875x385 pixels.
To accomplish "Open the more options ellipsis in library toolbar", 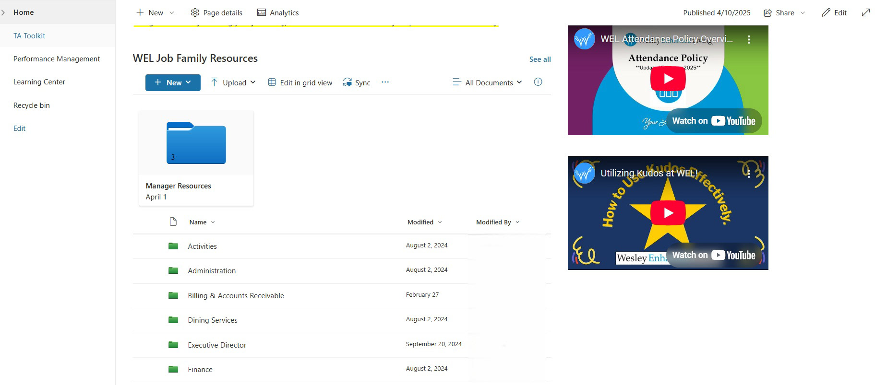I will pyautogui.click(x=385, y=82).
